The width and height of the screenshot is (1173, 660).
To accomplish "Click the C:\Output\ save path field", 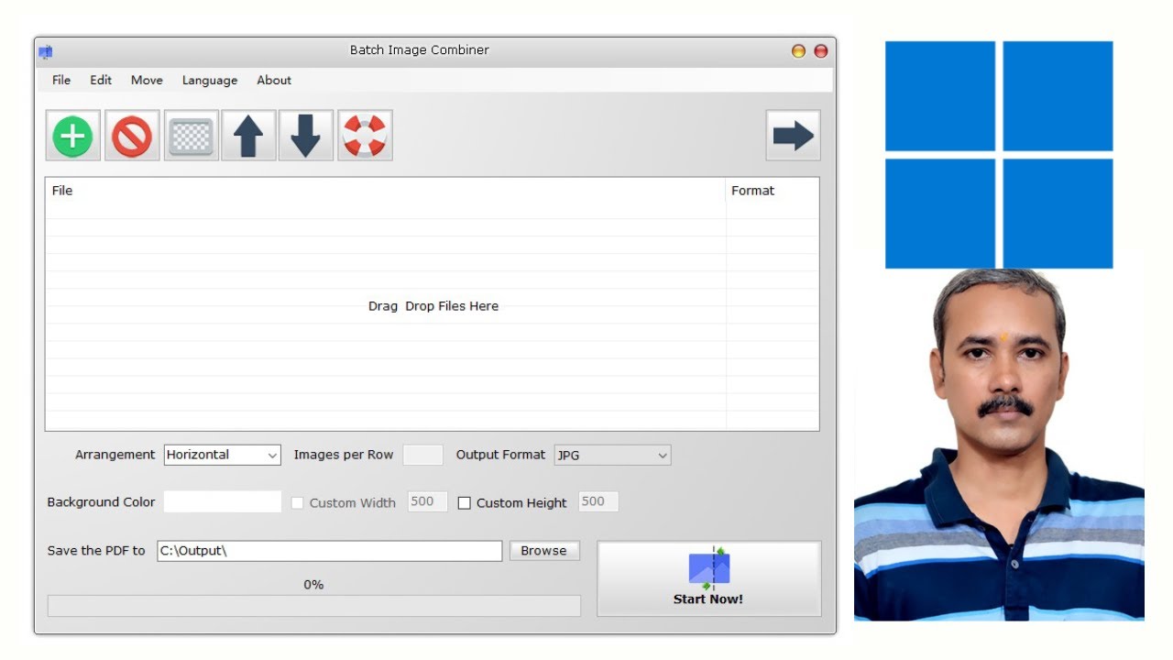I will (x=330, y=551).
